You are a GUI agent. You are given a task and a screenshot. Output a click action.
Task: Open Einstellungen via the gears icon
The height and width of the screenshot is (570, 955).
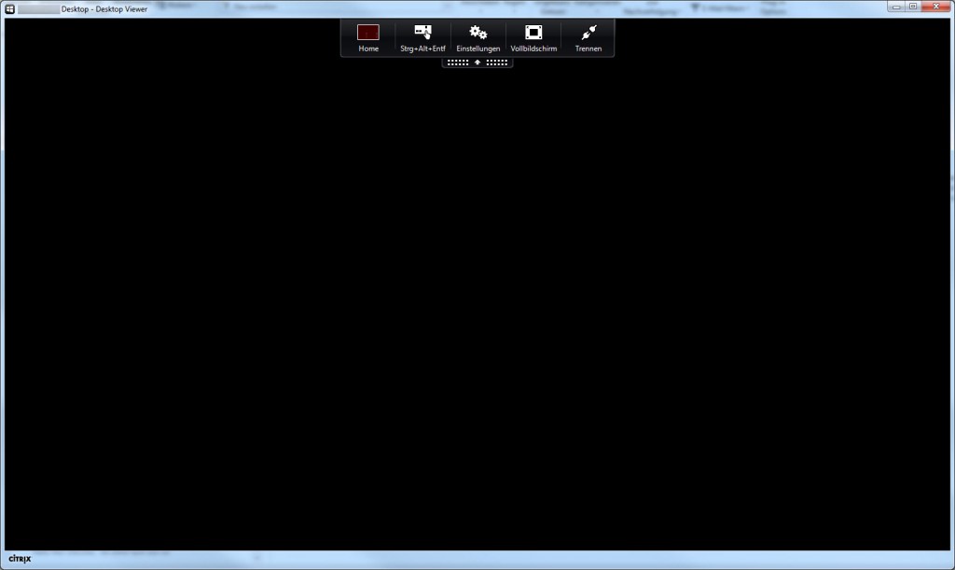pos(477,32)
